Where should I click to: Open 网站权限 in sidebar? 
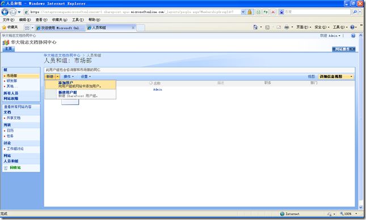click(x=11, y=99)
